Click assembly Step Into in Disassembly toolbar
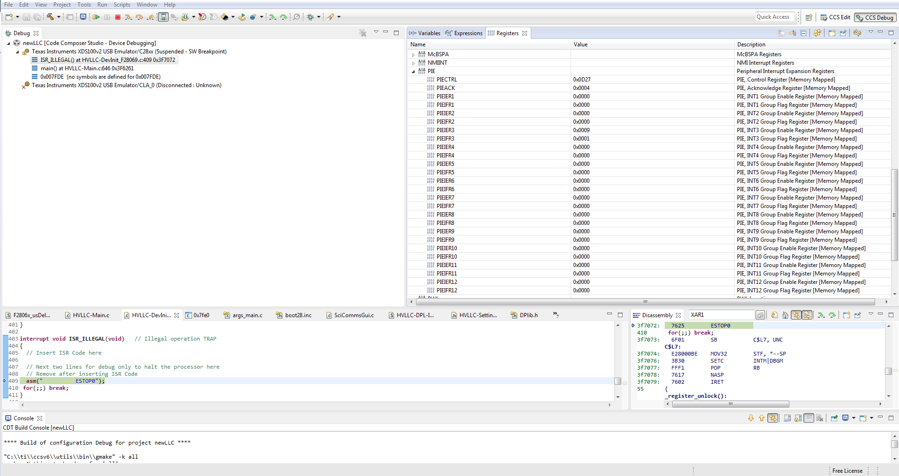This screenshot has width=899, height=476. [821, 315]
